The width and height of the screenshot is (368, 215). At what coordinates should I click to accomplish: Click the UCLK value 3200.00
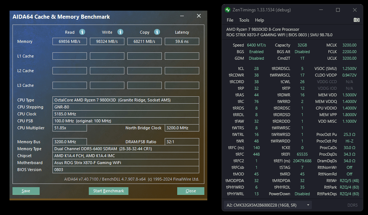(349, 58)
